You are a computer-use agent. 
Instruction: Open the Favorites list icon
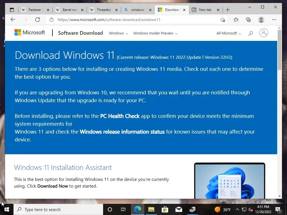pos(236,20)
